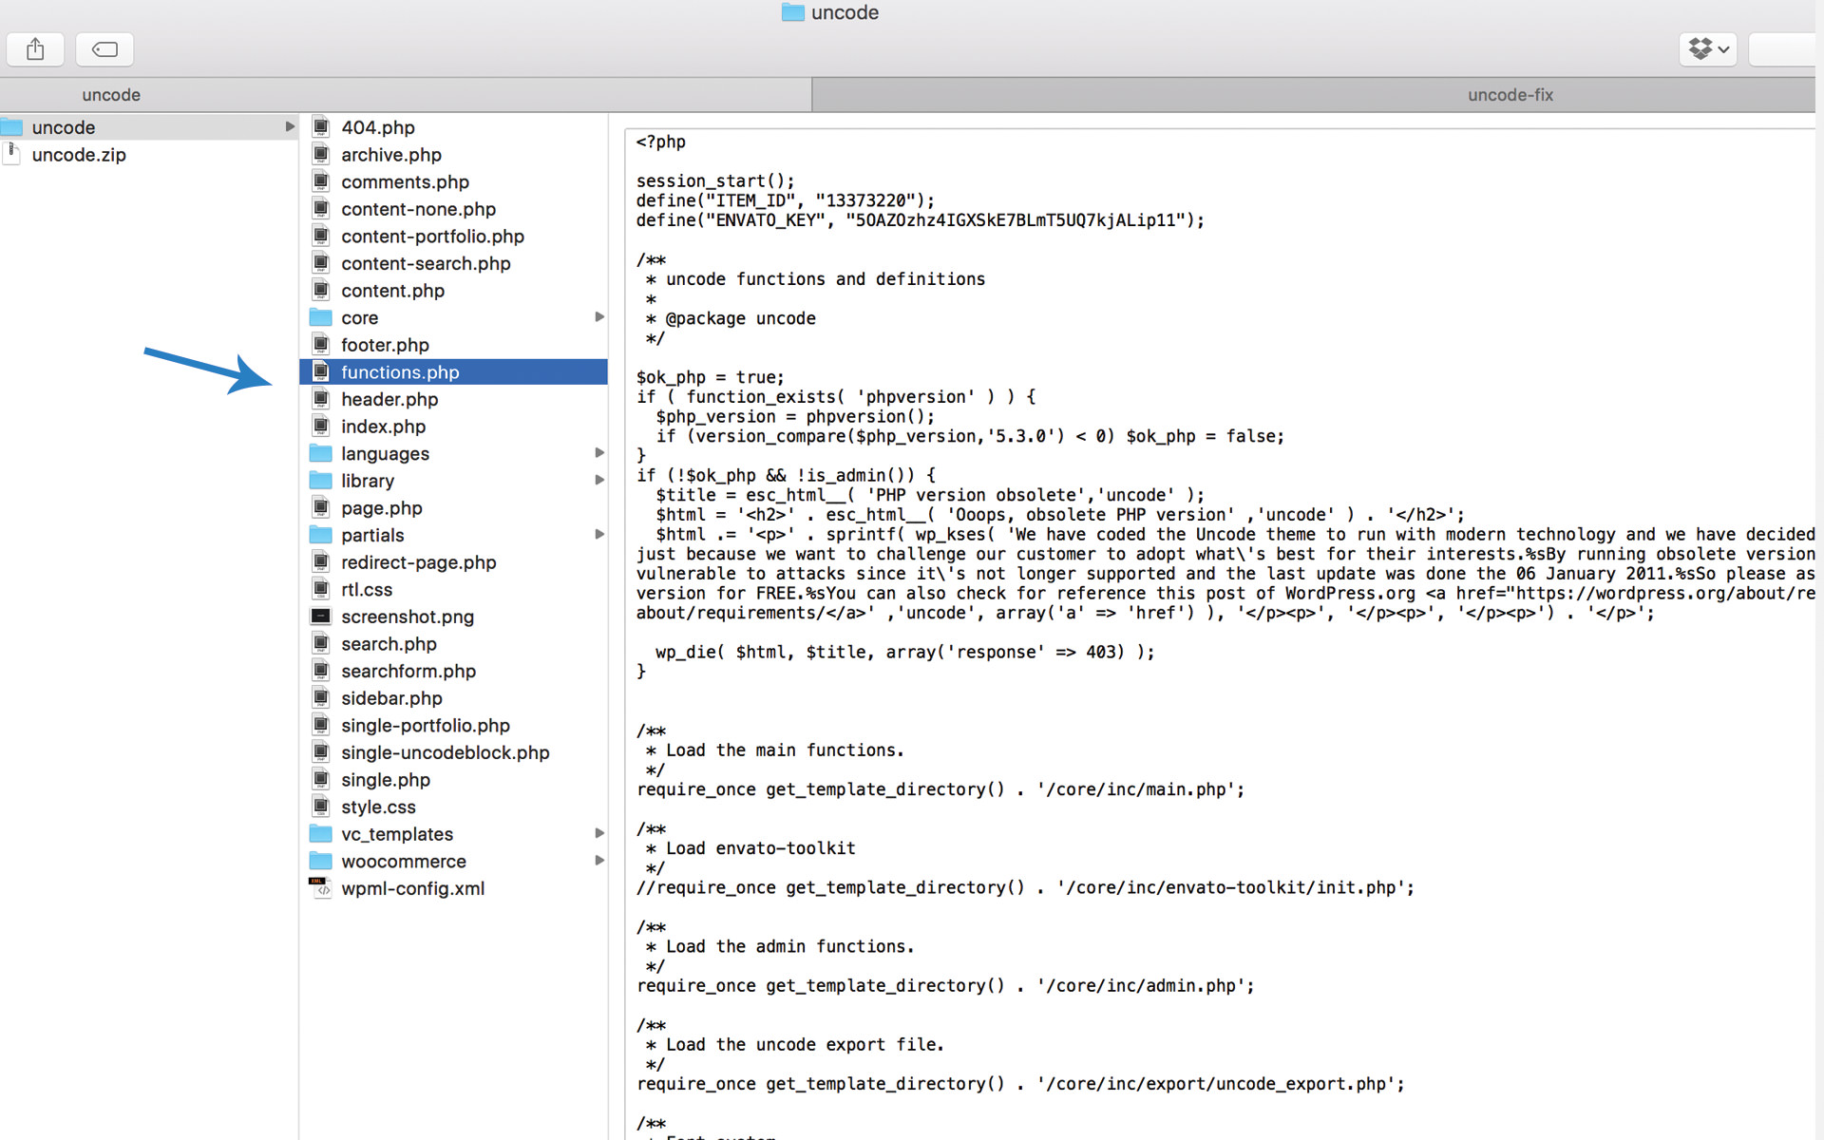This screenshot has height=1140, width=1824.
Task: Open the vc_templates folder
Action: click(x=397, y=834)
